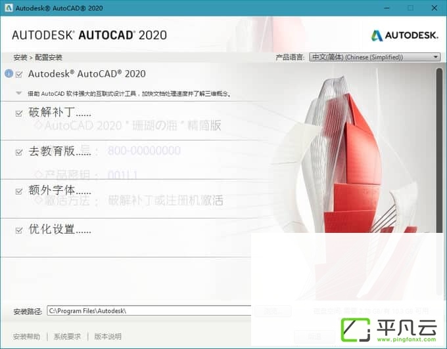The image size is (447, 349).
Task: Toggle the 破解补丁 checkbox
Action: tap(19, 113)
